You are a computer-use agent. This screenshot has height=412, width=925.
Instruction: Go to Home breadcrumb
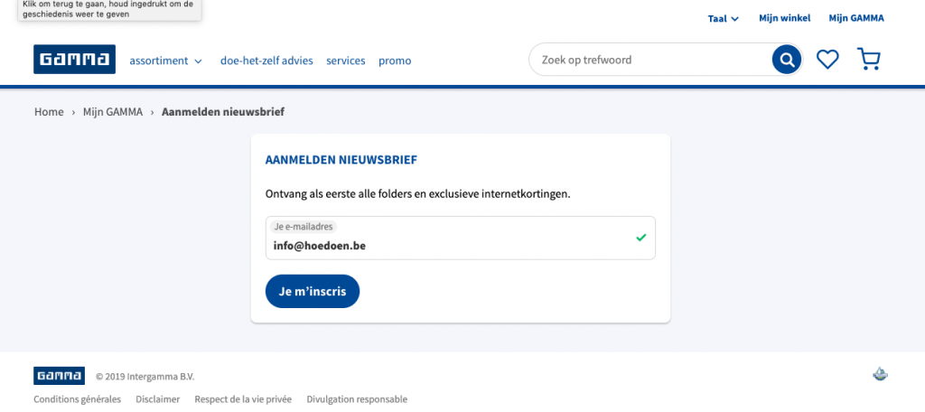(x=49, y=111)
